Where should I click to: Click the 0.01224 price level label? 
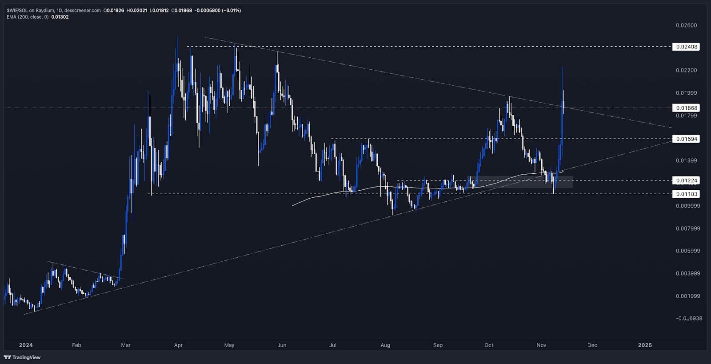[686, 180]
